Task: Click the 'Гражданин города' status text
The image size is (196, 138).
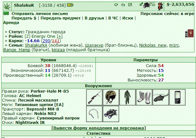Action: [x=46, y=32]
